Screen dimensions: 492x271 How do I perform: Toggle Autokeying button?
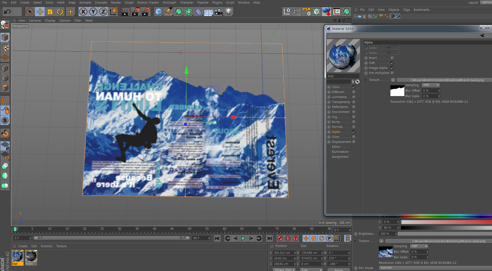[288, 238]
